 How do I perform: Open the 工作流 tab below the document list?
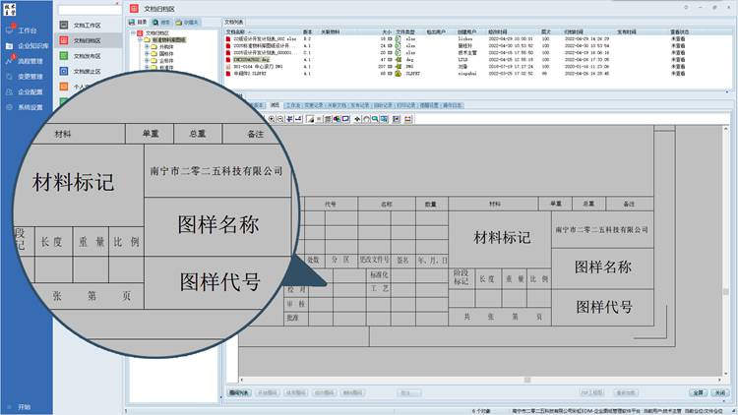coord(294,104)
